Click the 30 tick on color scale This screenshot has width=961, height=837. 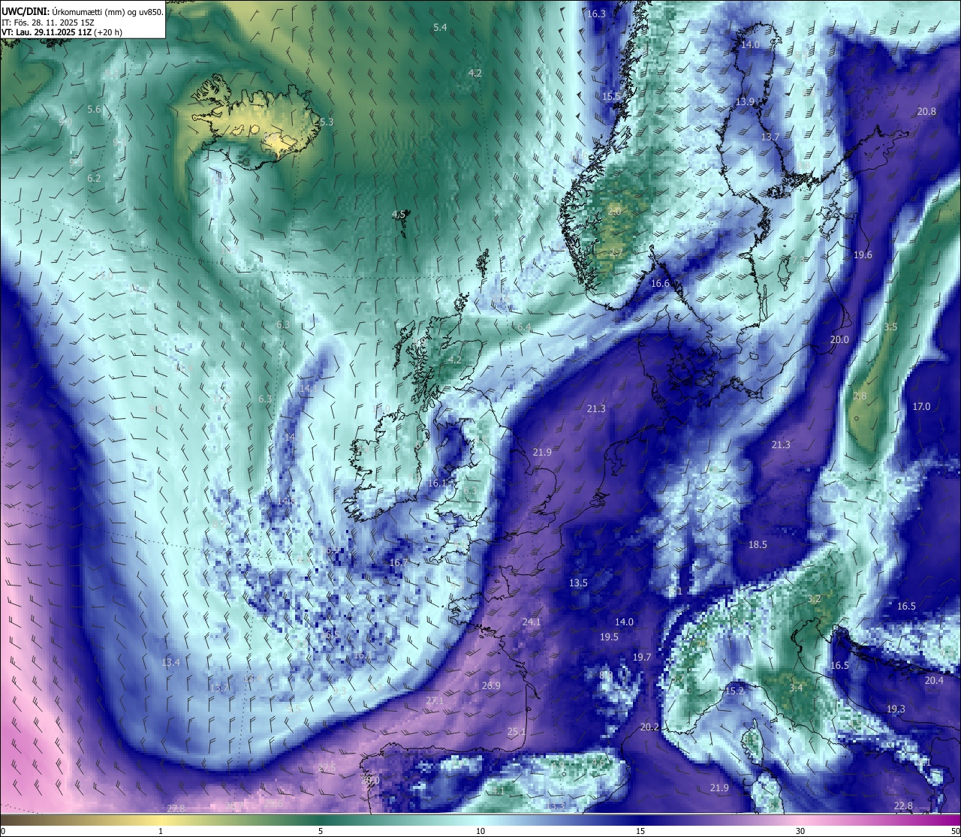pyautogui.click(x=800, y=831)
